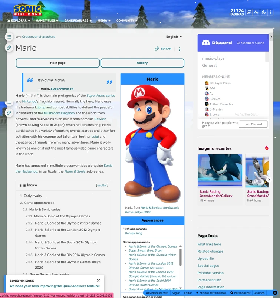The image size is (280, 298).
Task: Follow the Super Mario series link
Action: point(101,96)
